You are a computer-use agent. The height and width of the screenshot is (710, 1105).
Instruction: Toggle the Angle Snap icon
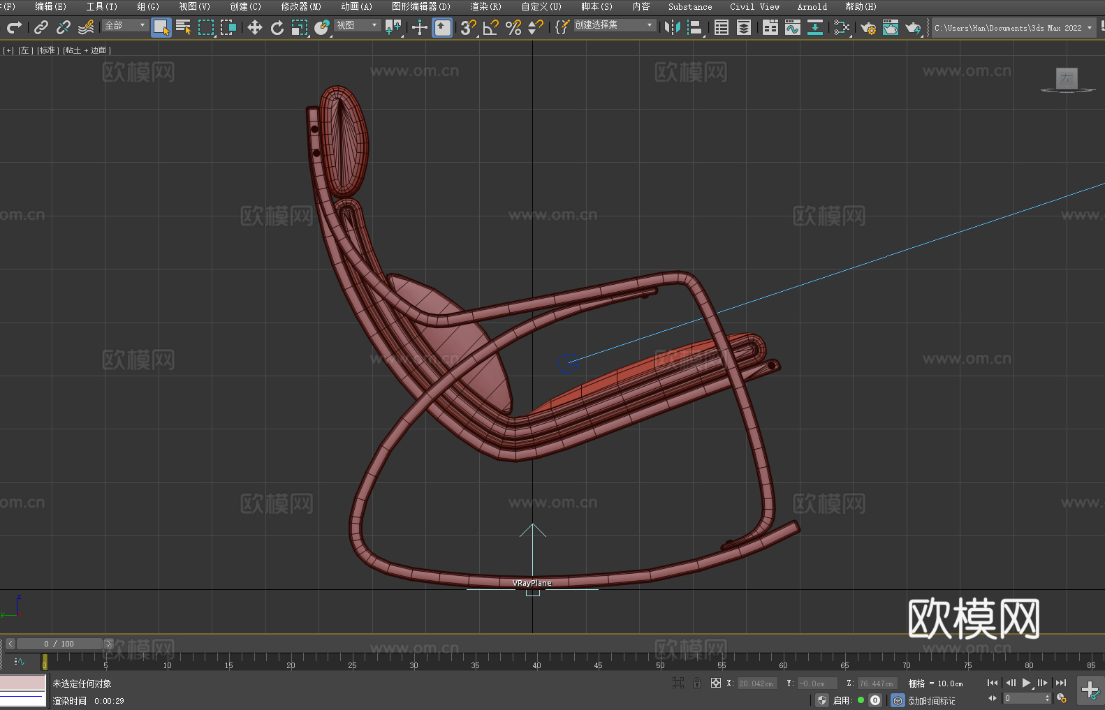coord(491,27)
